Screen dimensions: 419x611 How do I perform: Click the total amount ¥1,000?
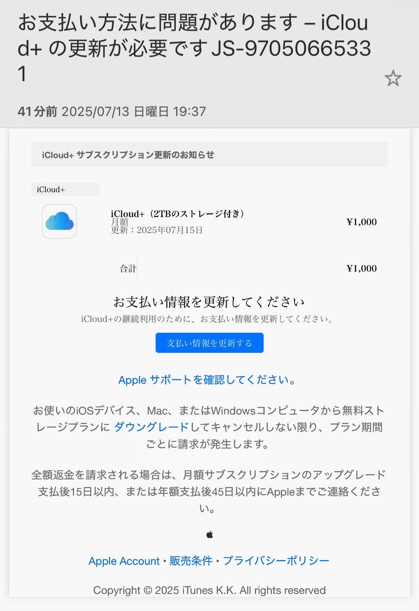[362, 268]
